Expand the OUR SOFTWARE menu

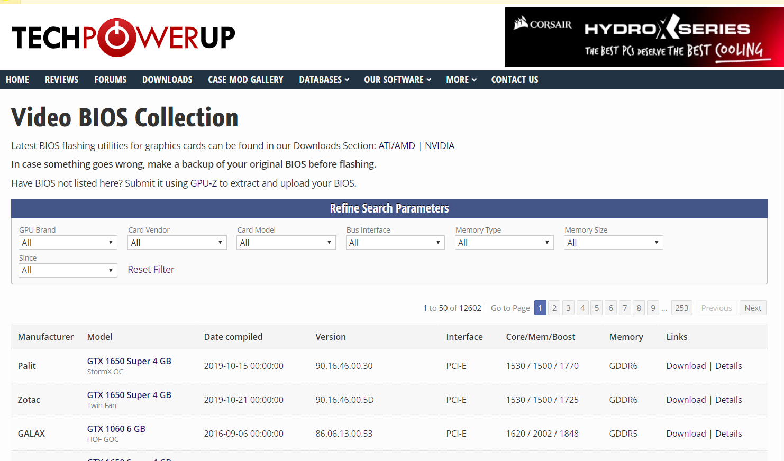point(397,80)
